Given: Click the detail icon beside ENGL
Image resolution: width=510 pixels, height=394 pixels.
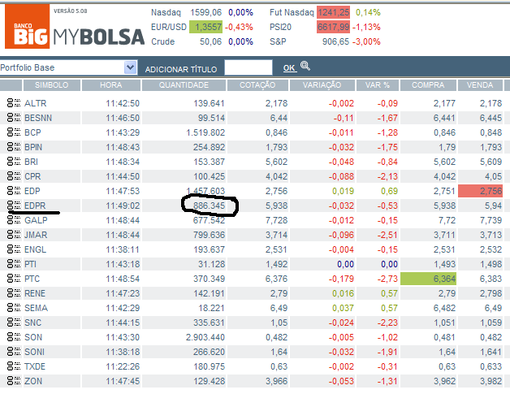Looking at the screenshot, I should 14,249.
